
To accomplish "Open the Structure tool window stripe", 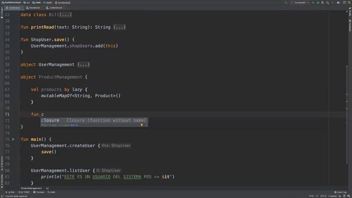I will pyautogui.click(x=2, y=163).
